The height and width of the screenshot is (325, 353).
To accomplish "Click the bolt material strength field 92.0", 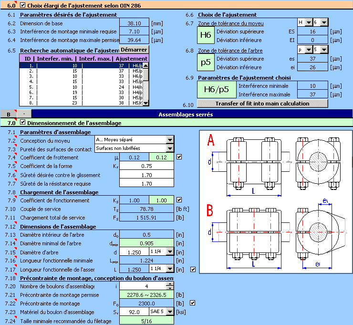I will 134,312.
